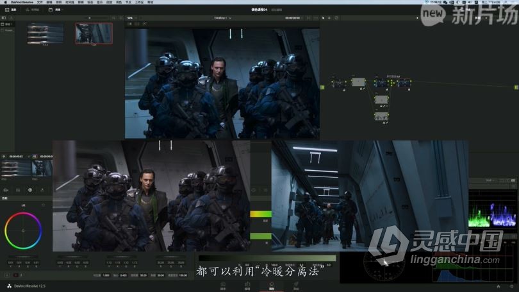
Task: Click the green node graph source input
Action: pos(322,87)
